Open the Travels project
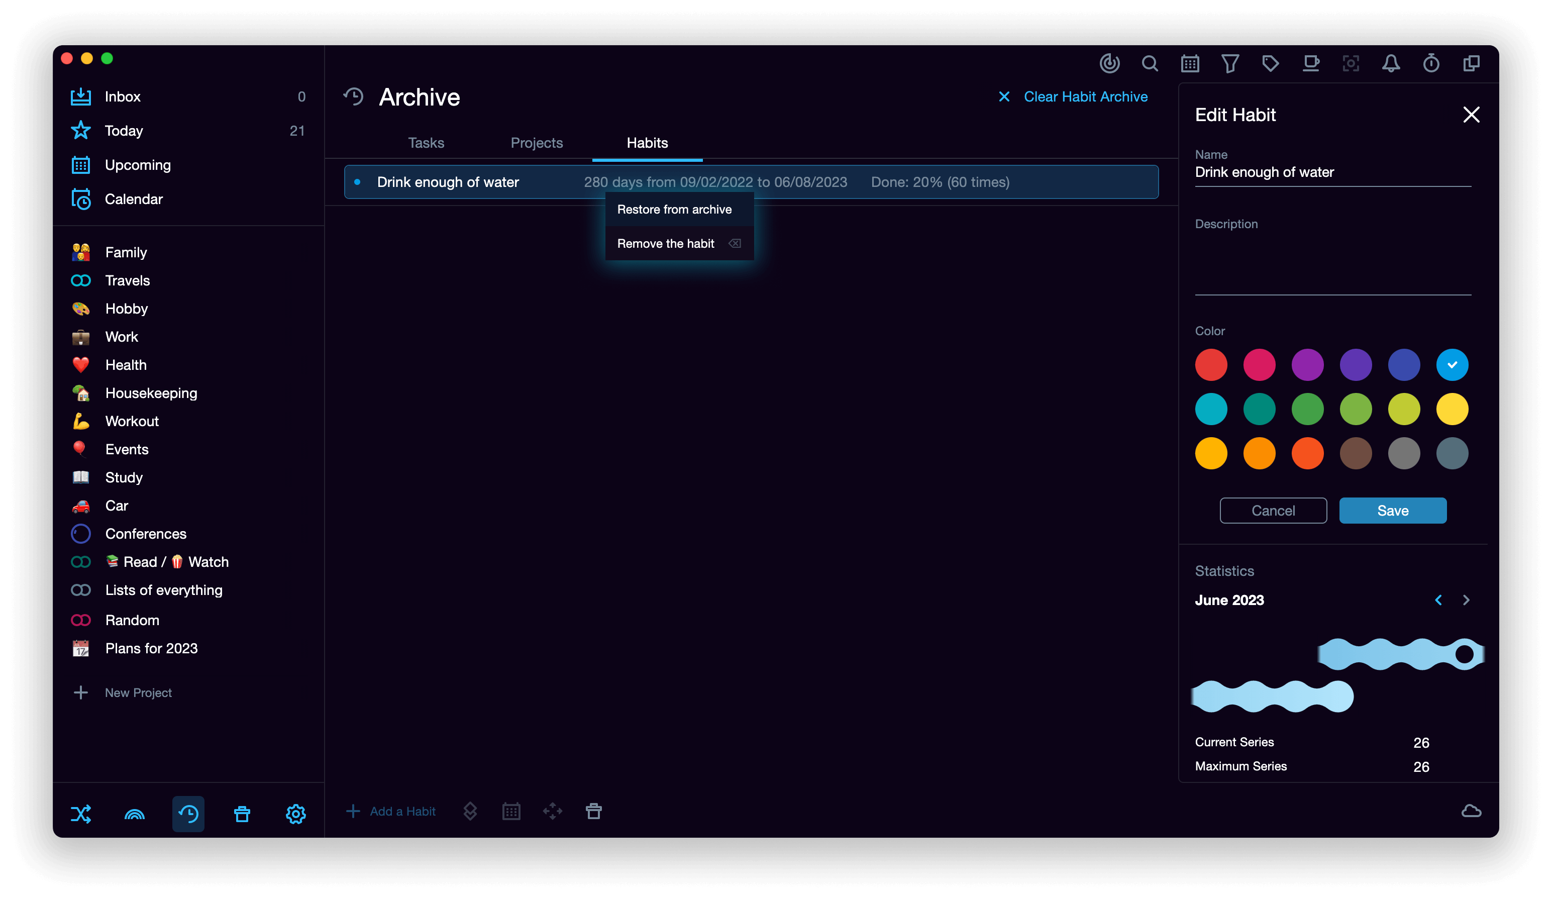 coord(188,280)
